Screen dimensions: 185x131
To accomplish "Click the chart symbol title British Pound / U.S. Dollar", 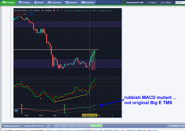I will [27, 10].
